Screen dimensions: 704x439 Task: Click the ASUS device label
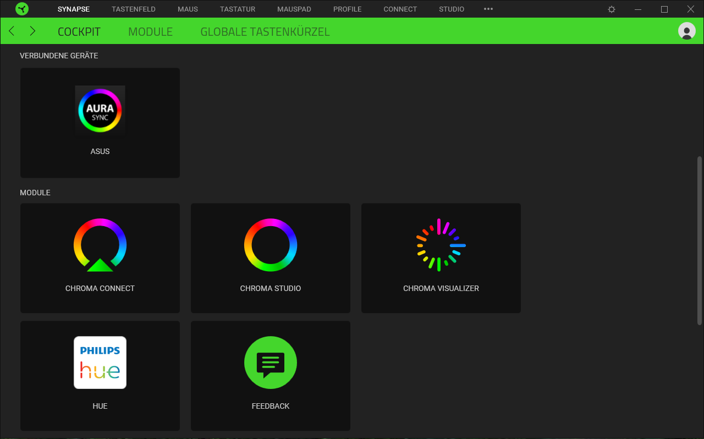pos(100,151)
